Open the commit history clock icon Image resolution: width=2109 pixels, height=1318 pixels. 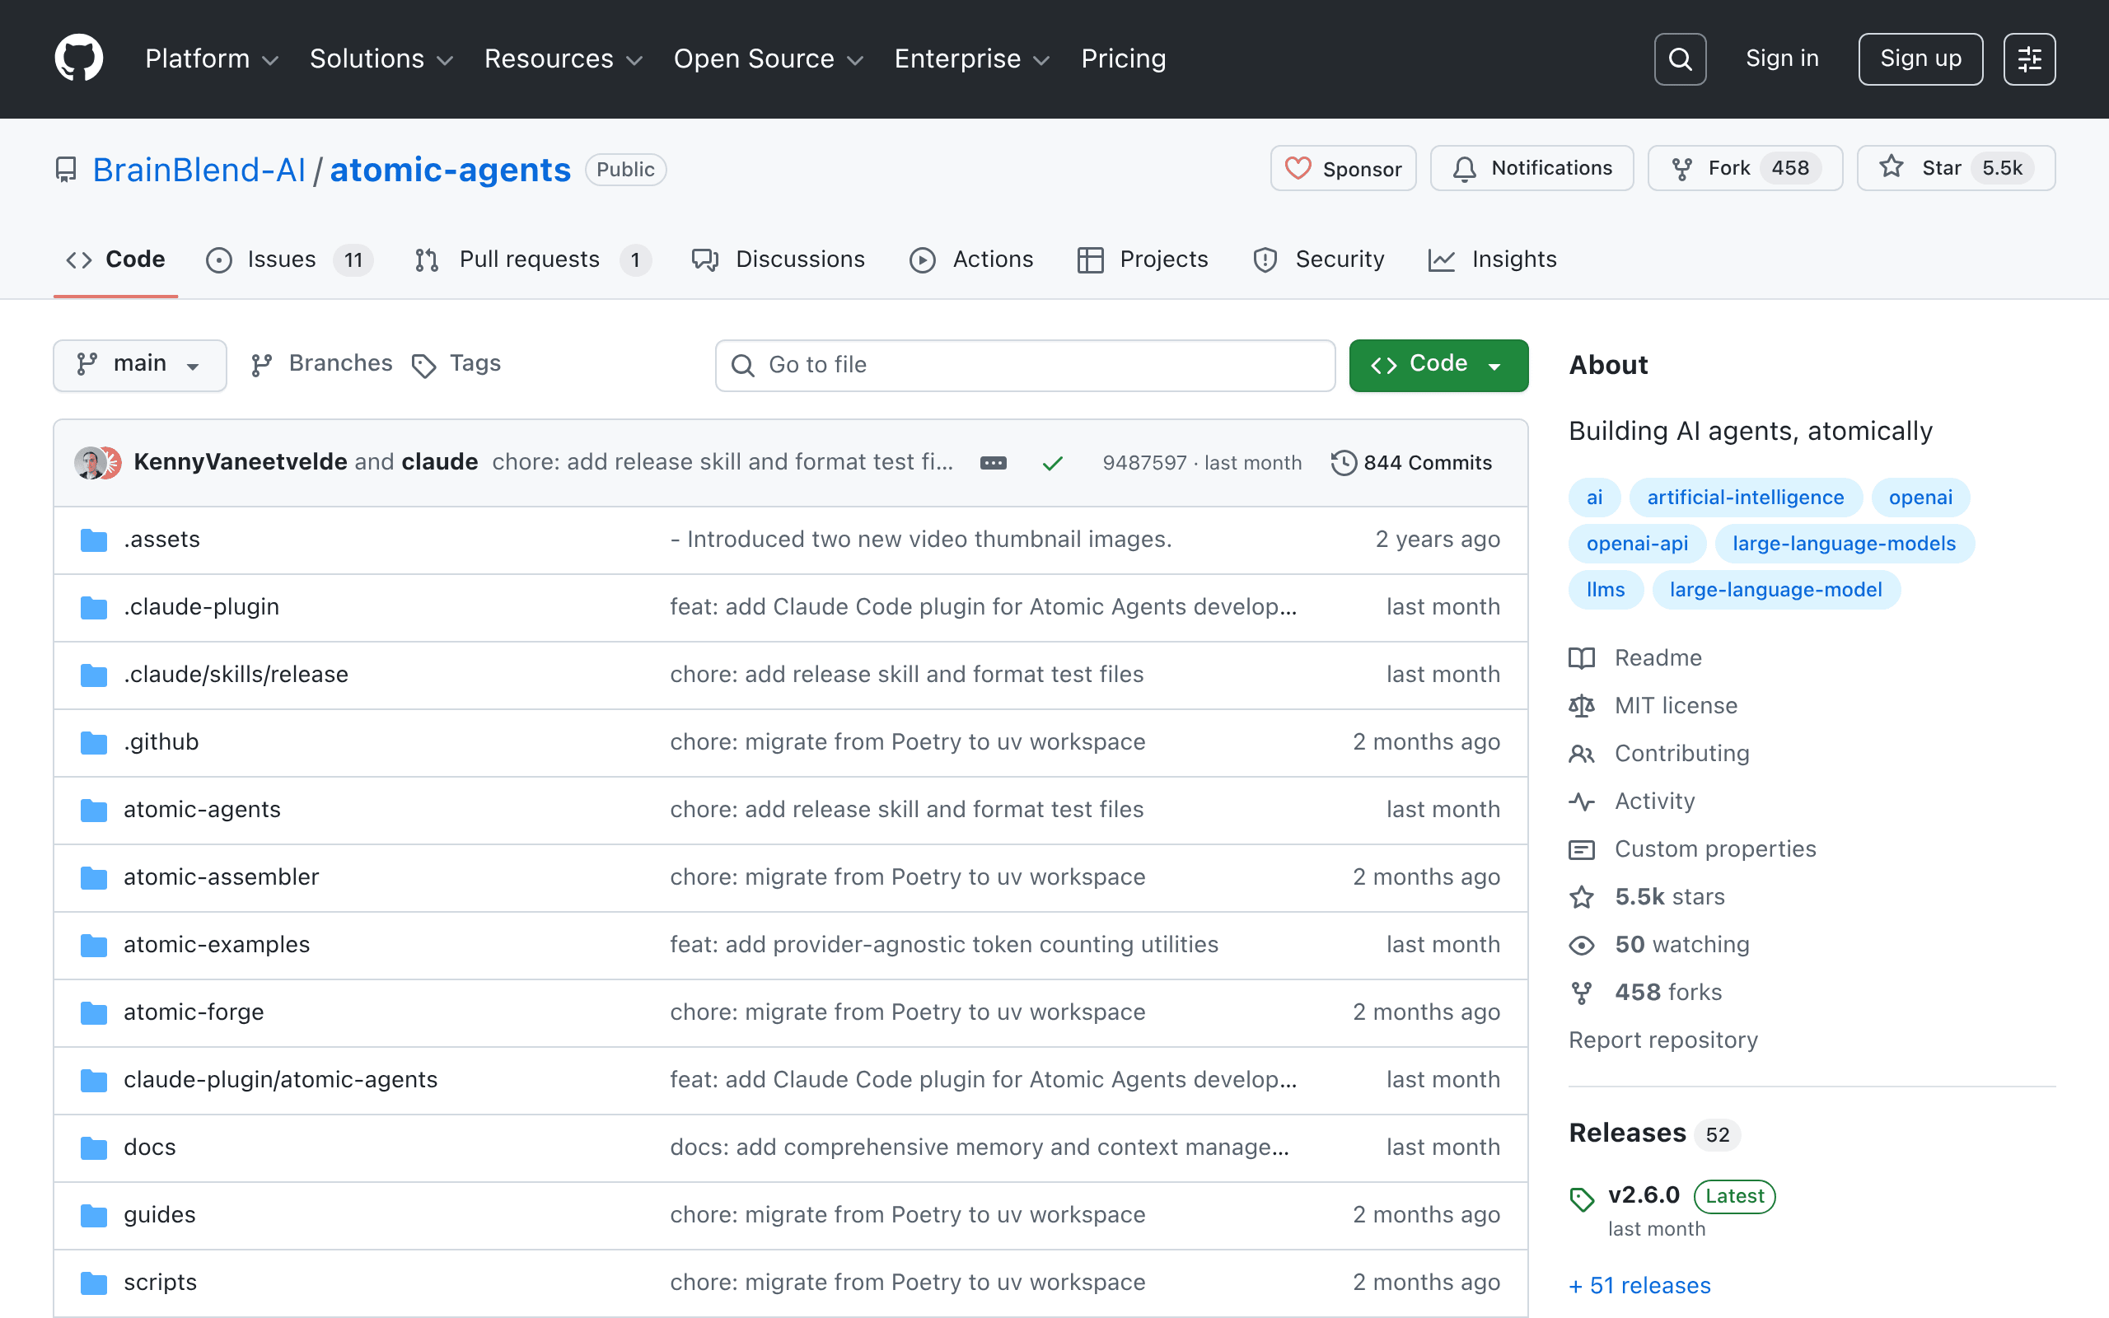point(1343,463)
